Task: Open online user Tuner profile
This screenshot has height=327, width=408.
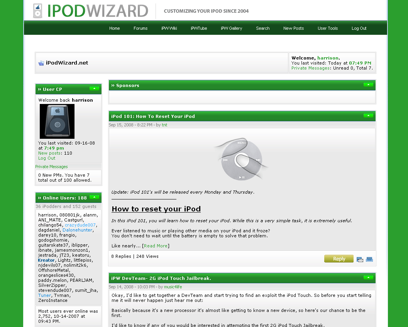Action: [x=44, y=295]
